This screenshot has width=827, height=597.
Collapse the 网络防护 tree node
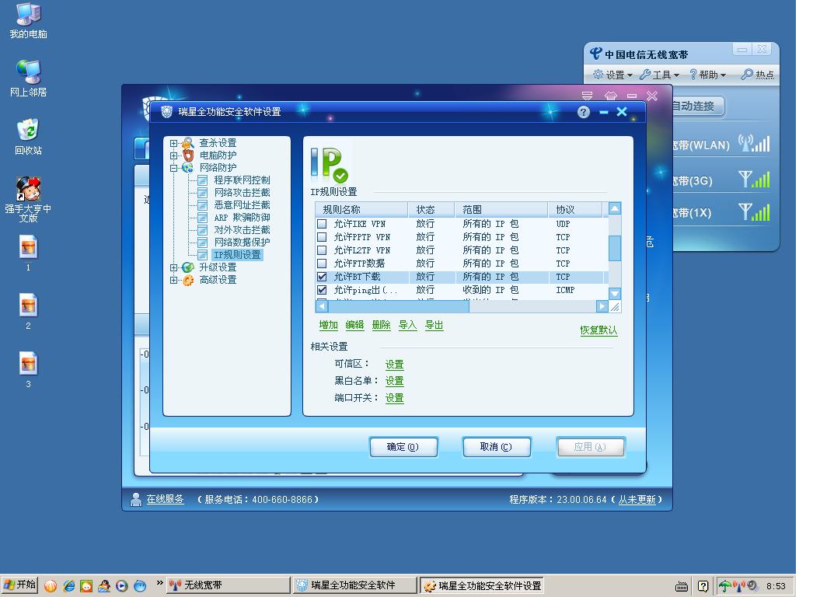(173, 168)
